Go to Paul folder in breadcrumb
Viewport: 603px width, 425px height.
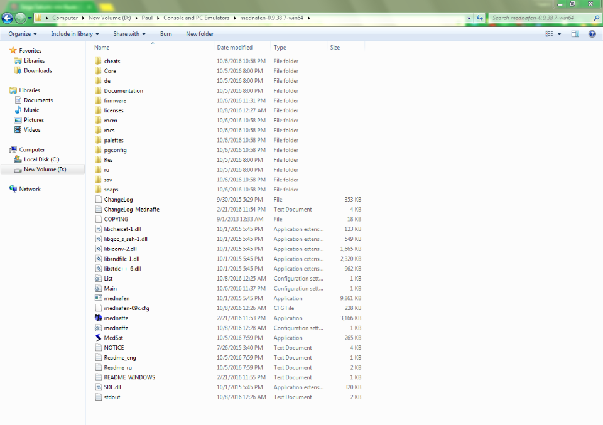(147, 18)
